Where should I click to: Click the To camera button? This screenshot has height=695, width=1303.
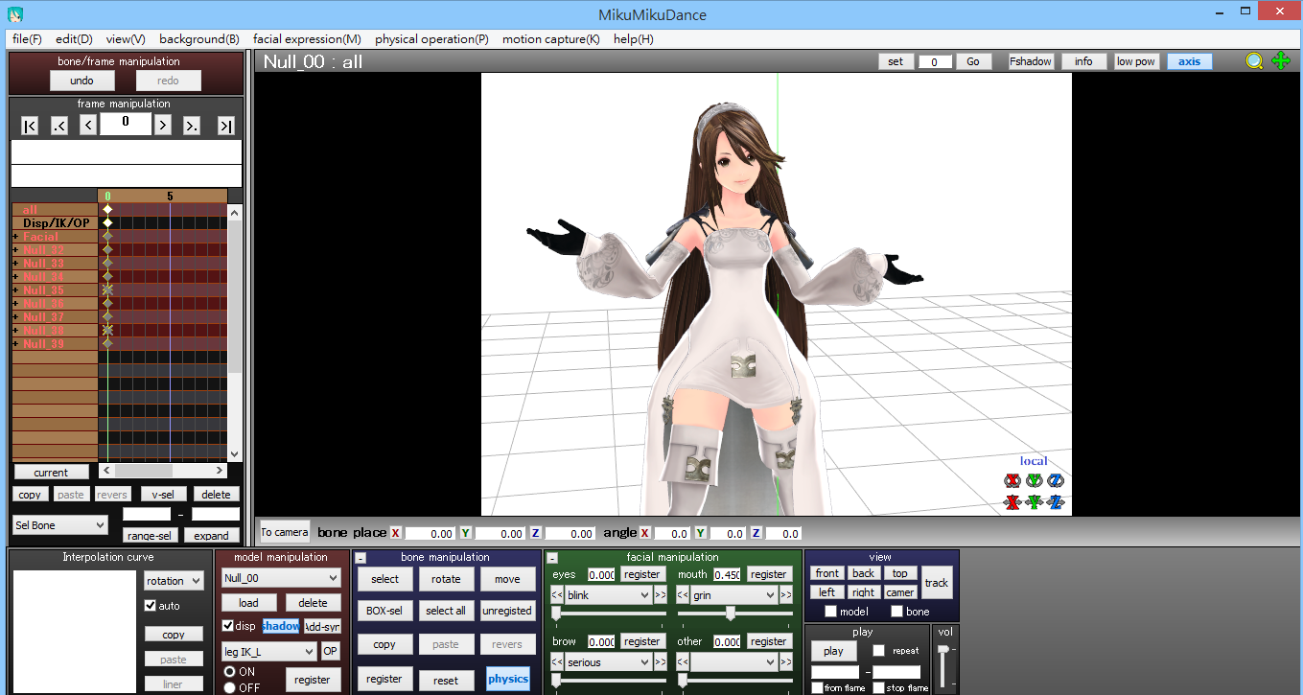285,532
